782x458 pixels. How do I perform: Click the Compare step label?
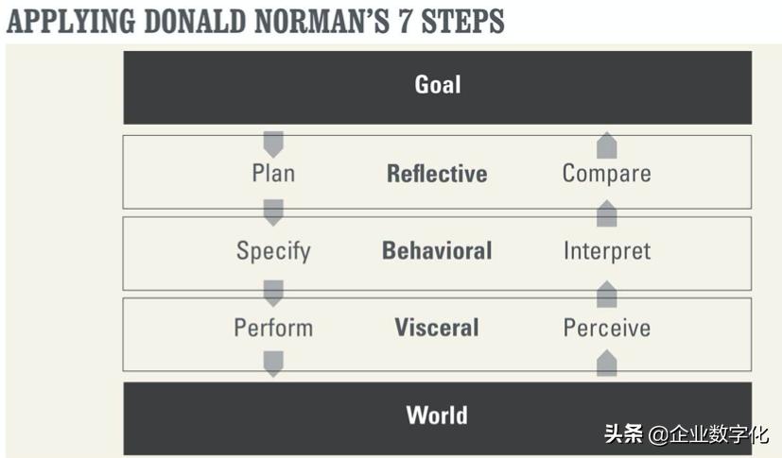pyautogui.click(x=606, y=174)
